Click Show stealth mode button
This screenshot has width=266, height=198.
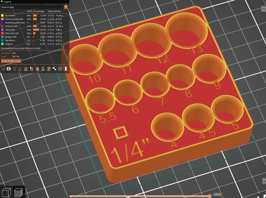point(11,61)
